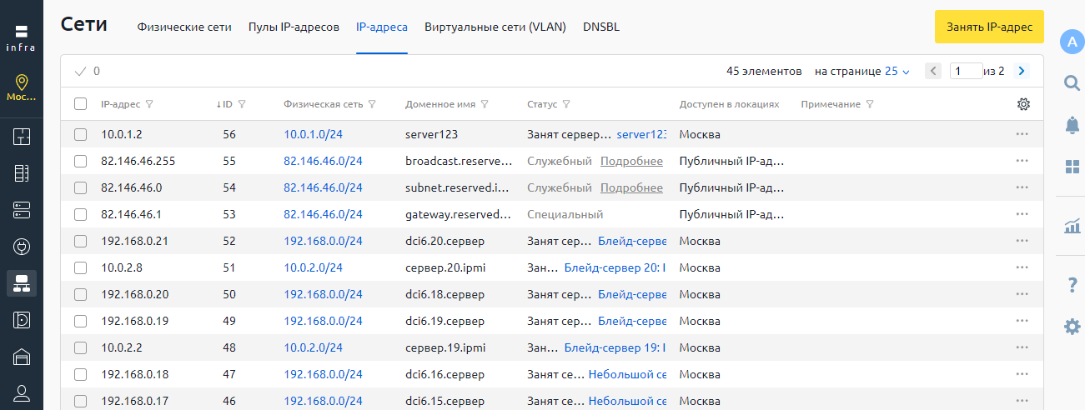This screenshot has width=1085, height=410.
Task: Click the page number input field
Action: tap(966, 72)
